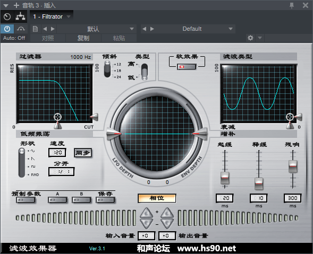The width and height of the screenshot is (313, 254).
Task: Click the Ver.3.1 version label
Action: 97,249
